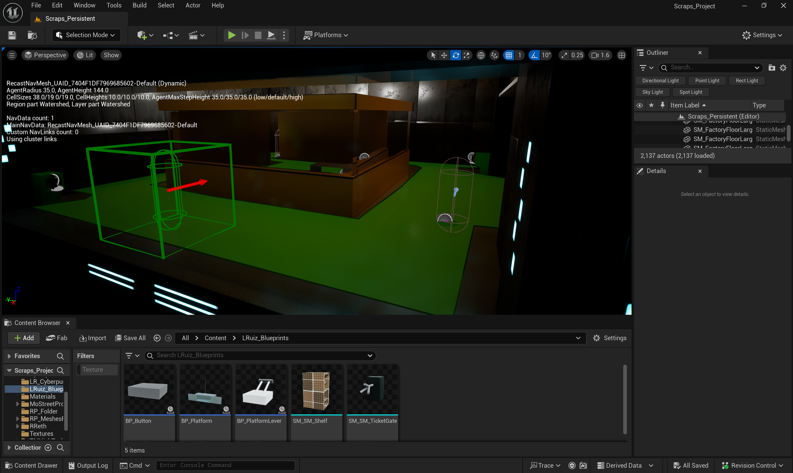The image size is (793, 473).
Task: Toggle world/local coordinate space globe
Action: (481, 55)
